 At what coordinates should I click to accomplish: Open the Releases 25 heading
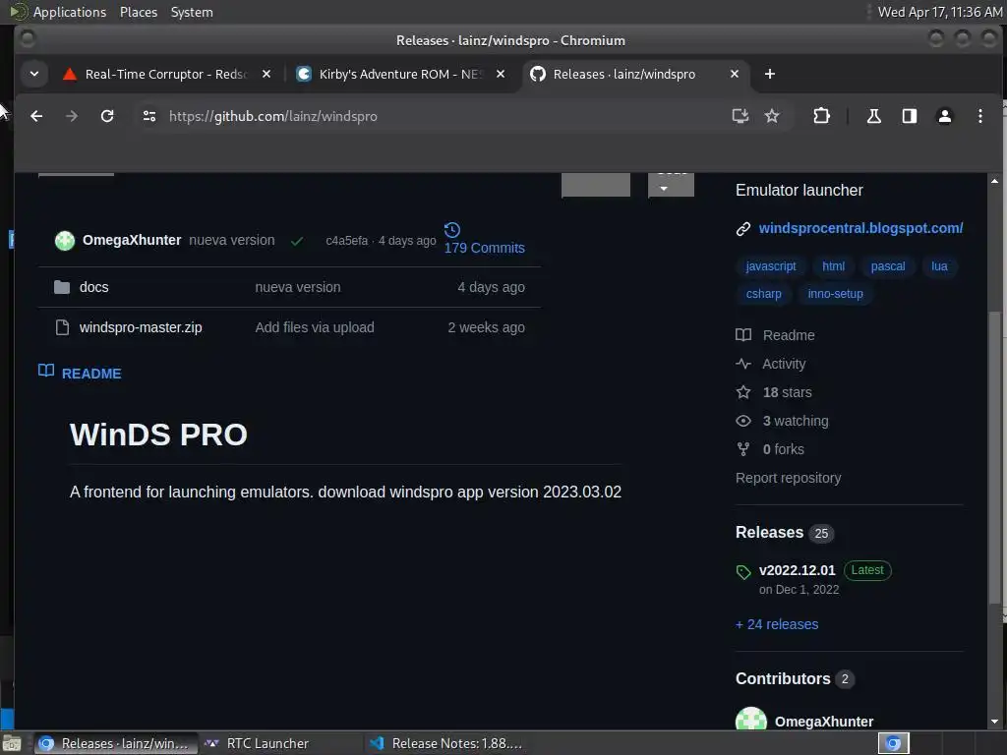(x=784, y=533)
